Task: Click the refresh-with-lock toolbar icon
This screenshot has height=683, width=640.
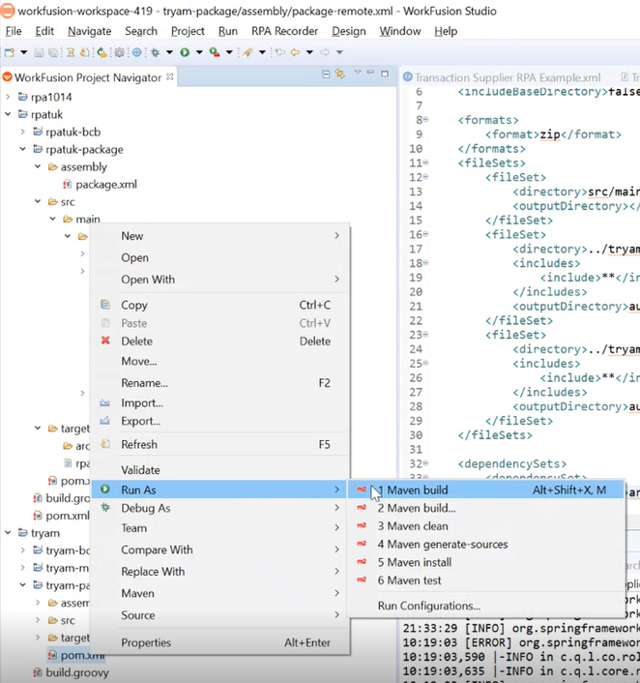Action: pyautogui.click(x=102, y=52)
